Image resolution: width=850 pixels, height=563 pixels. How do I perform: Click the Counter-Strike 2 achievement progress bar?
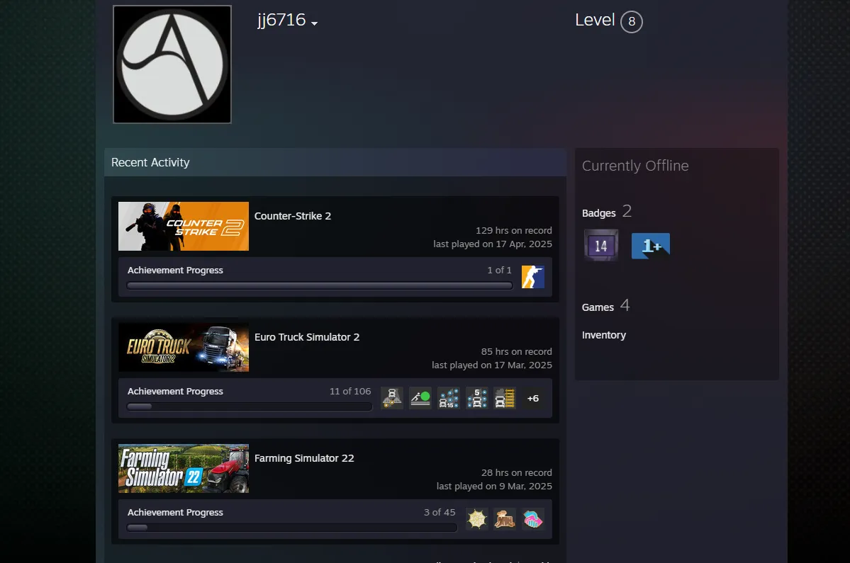[x=320, y=285]
